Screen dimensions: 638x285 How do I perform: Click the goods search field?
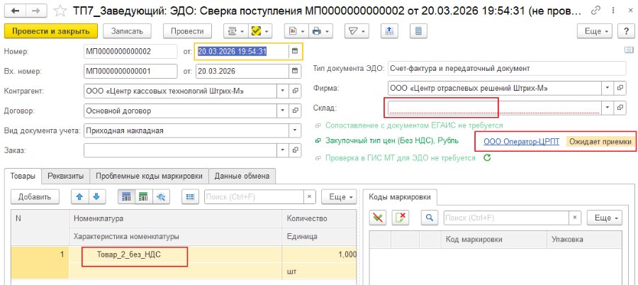click(254, 196)
